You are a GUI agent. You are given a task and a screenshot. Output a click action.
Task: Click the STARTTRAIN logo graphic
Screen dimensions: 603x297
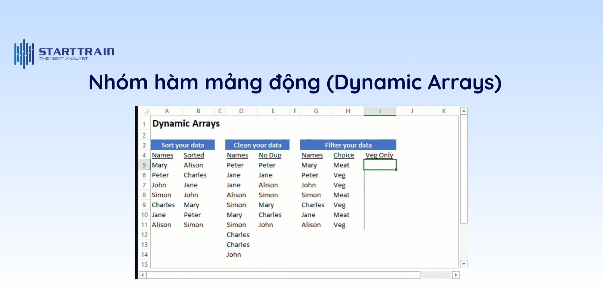[x=23, y=53]
